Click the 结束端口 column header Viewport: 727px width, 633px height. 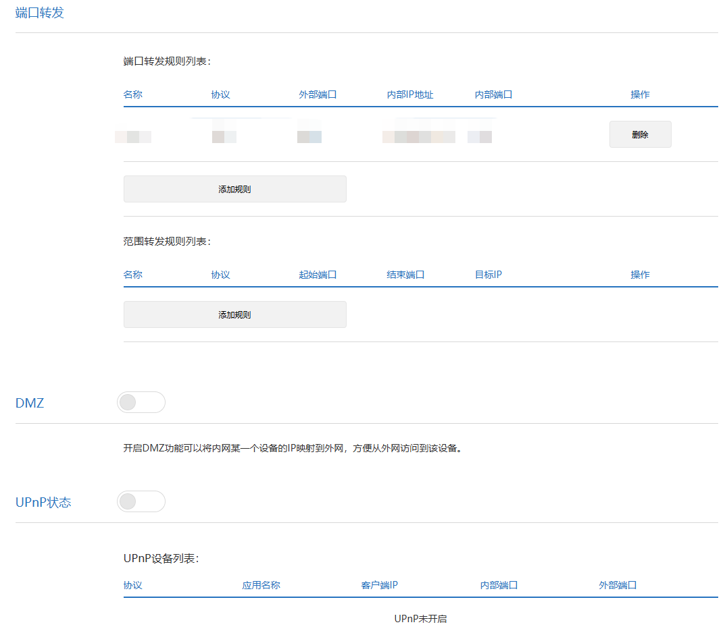coord(405,275)
